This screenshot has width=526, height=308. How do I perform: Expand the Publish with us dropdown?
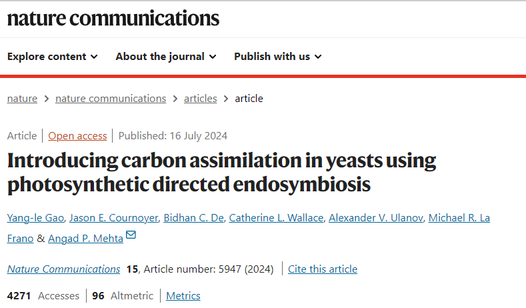(x=278, y=57)
